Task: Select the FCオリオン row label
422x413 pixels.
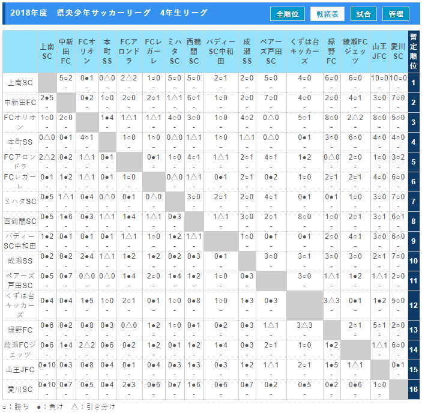Action: [x=20, y=122]
